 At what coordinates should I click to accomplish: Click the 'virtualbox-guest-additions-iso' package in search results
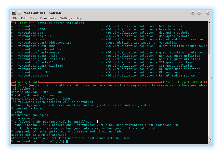tap(45, 43)
